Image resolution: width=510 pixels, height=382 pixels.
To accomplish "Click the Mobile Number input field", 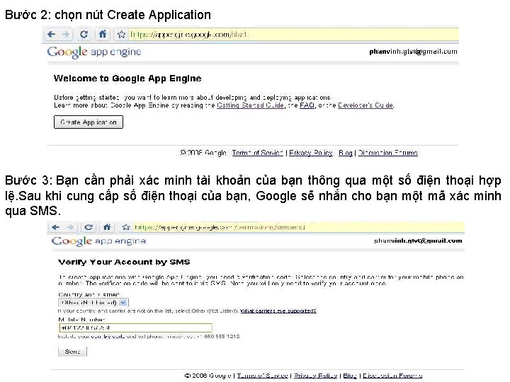I will [x=135, y=328].
